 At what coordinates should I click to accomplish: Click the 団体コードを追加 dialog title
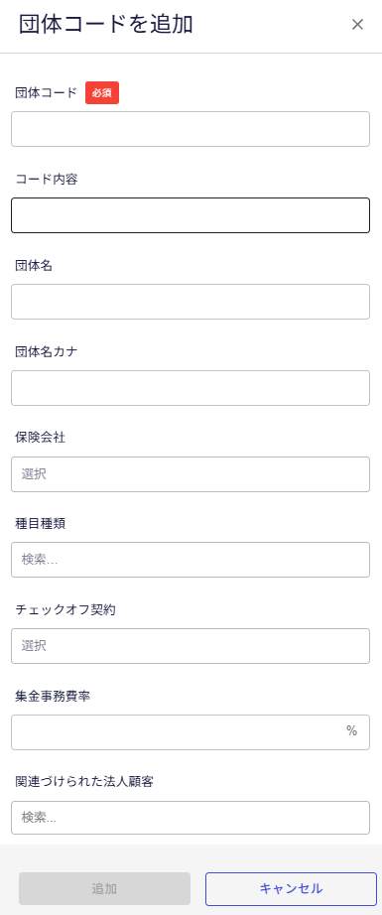click(106, 25)
